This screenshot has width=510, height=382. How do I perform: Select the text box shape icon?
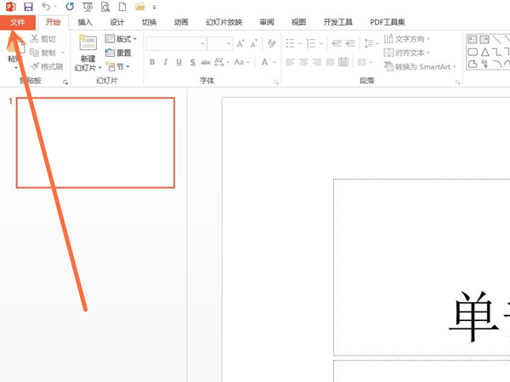coord(472,40)
